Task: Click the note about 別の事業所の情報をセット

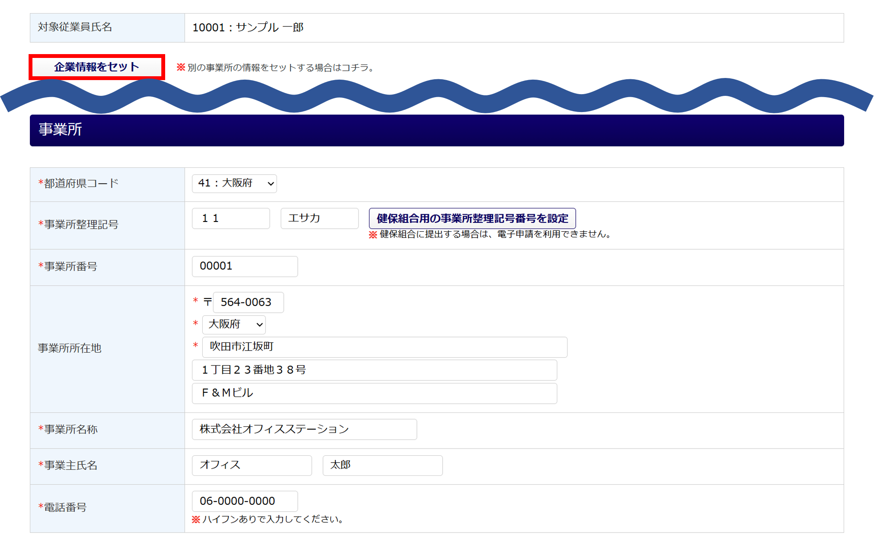Action: [x=276, y=68]
